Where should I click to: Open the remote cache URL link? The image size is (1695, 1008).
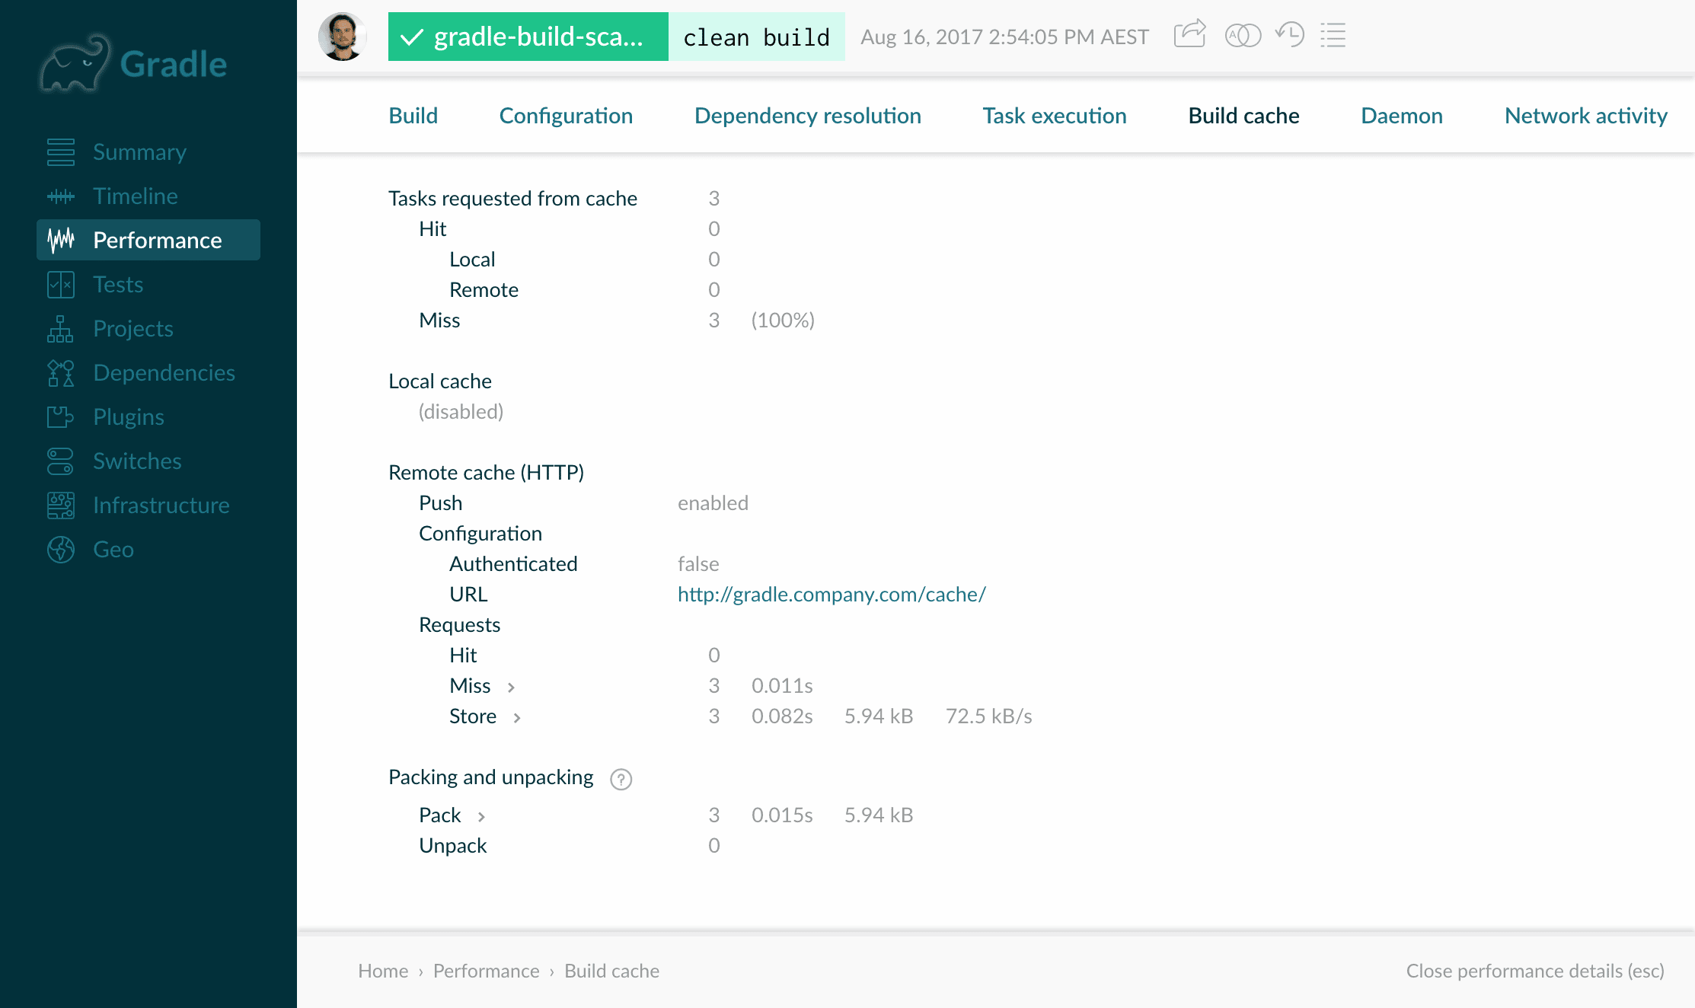pos(832,595)
